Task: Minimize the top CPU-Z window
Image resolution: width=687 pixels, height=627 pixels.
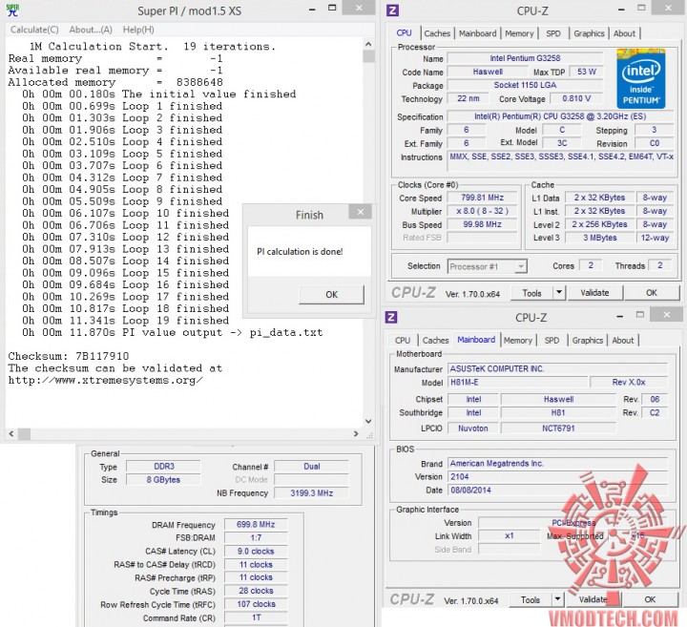Action: pos(621,10)
